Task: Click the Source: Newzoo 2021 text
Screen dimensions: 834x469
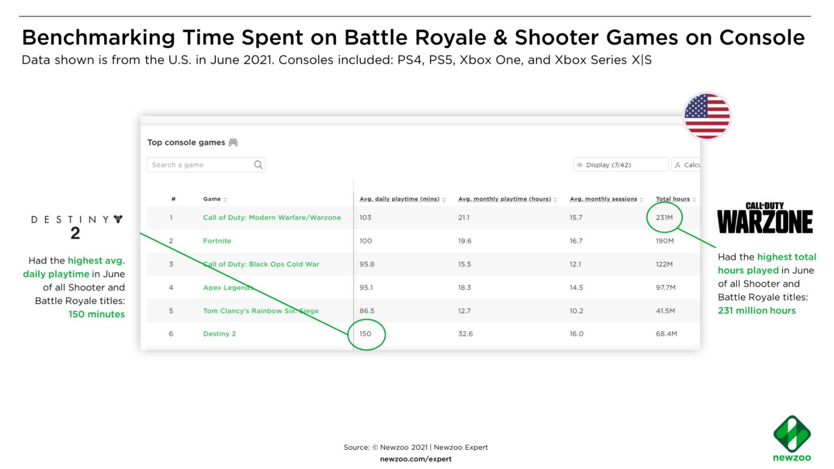Action: click(415, 447)
